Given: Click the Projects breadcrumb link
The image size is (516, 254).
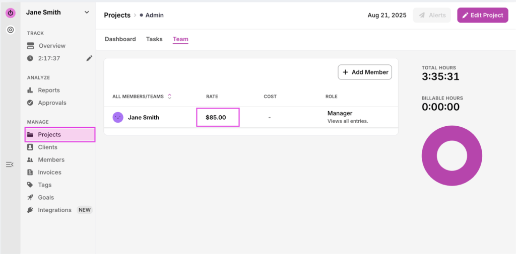Looking at the screenshot, I should click(117, 16).
